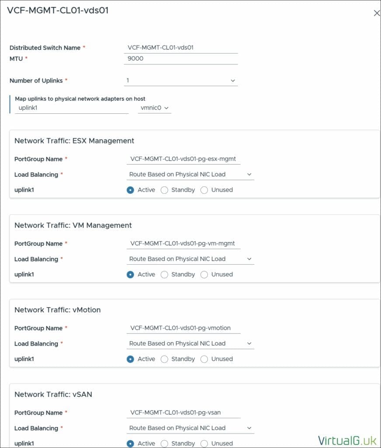Click the MTU value field
The width and height of the screenshot is (381, 448).
[181, 59]
